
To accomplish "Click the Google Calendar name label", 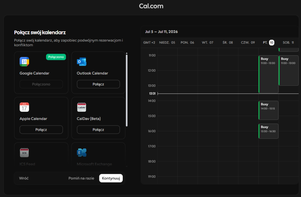I will 34,73.
